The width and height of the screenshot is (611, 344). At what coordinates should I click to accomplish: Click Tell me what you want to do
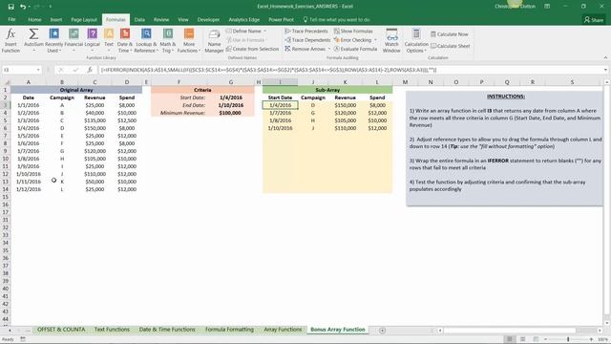point(336,19)
